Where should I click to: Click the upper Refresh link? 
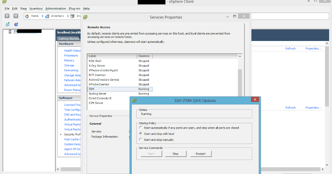click(290, 49)
